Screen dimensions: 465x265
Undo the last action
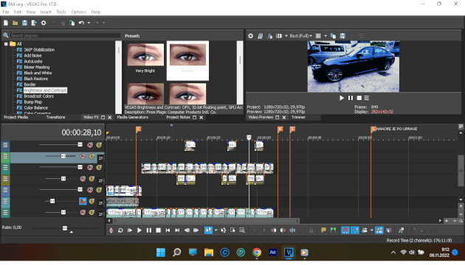(81, 23)
